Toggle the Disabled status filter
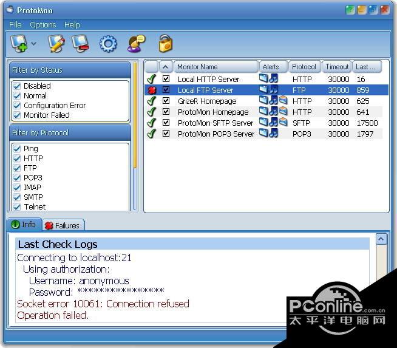Viewport: 397px width, 348px height. [x=17, y=86]
